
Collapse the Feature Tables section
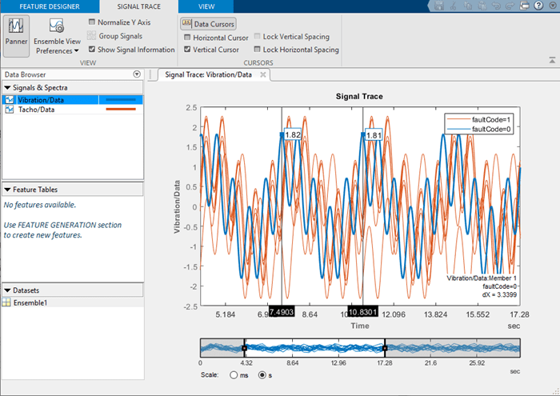click(7, 190)
